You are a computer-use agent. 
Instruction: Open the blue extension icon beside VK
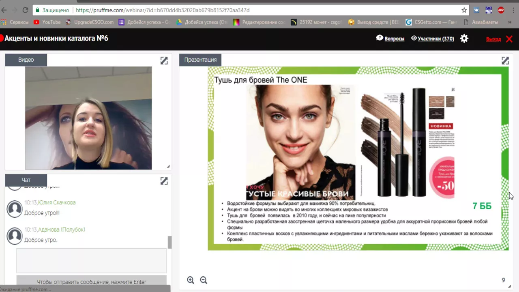pyautogui.click(x=489, y=10)
